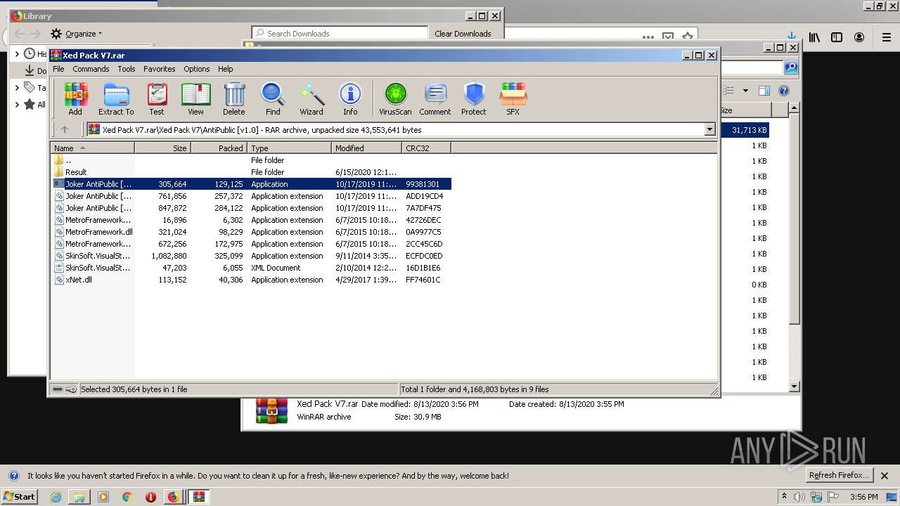The height and width of the screenshot is (506, 900).
Task: Sort by the Name column header
Action: click(x=92, y=148)
